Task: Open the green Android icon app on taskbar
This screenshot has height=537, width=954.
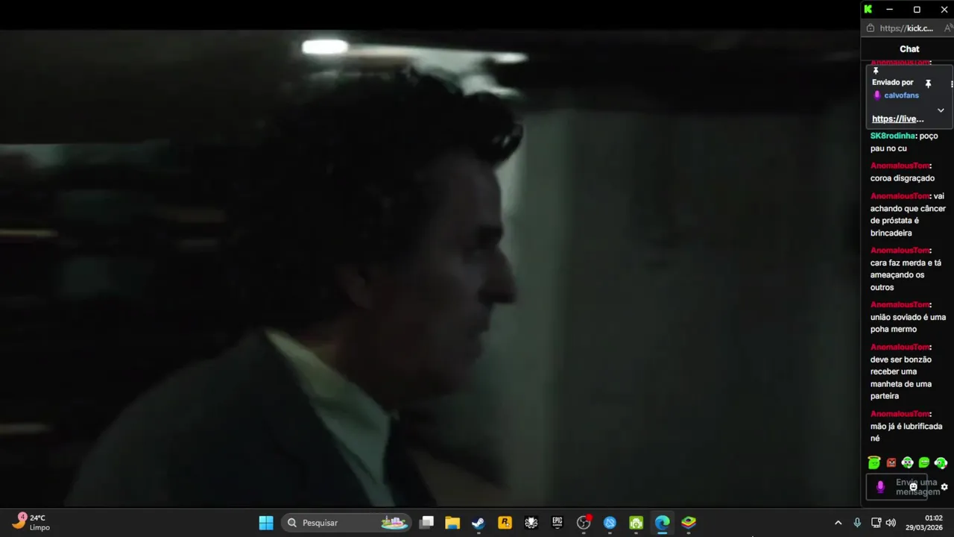Action: coord(636,523)
